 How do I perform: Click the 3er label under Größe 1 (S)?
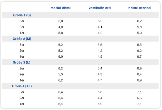click(22, 21)
